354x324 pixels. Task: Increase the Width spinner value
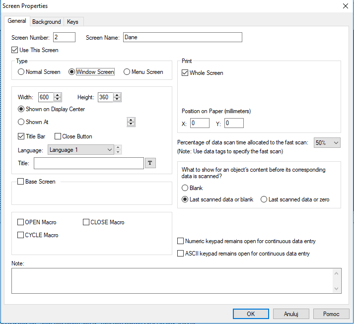click(58, 95)
